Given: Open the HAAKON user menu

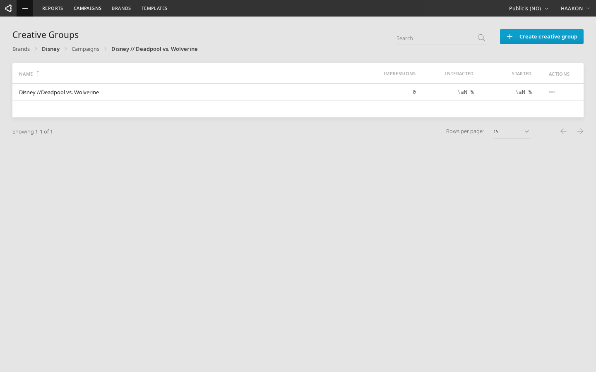Looking at the screenshot, I should (575, 8).
